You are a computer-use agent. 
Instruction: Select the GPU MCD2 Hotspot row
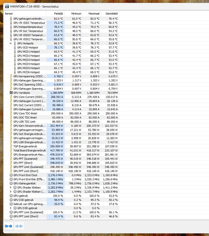click(61, 56)
